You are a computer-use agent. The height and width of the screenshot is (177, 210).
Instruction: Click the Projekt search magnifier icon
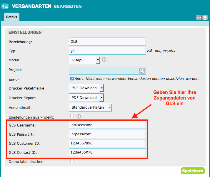coord(142,70)
